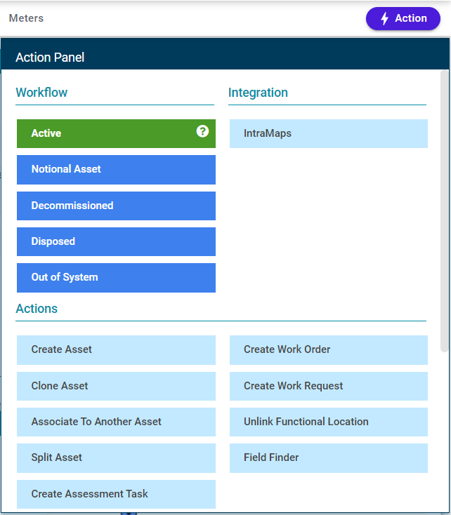Screen dimensions: 451x515
Task: Select the Active workflow status
Action: 116,133
